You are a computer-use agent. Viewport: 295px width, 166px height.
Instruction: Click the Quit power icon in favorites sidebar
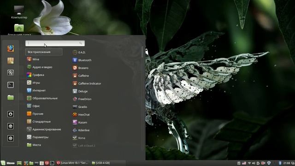pyautogui.click(x=11, y=138)
